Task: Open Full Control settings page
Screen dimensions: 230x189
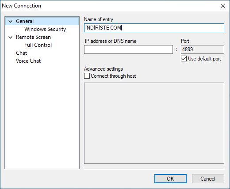Action: [x=38, y=45]
